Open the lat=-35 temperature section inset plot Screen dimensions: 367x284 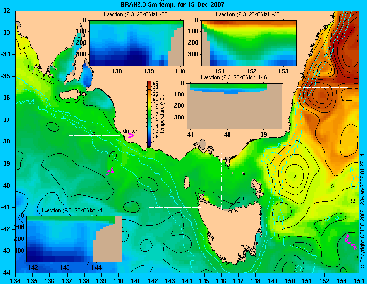tap(249, 43)
